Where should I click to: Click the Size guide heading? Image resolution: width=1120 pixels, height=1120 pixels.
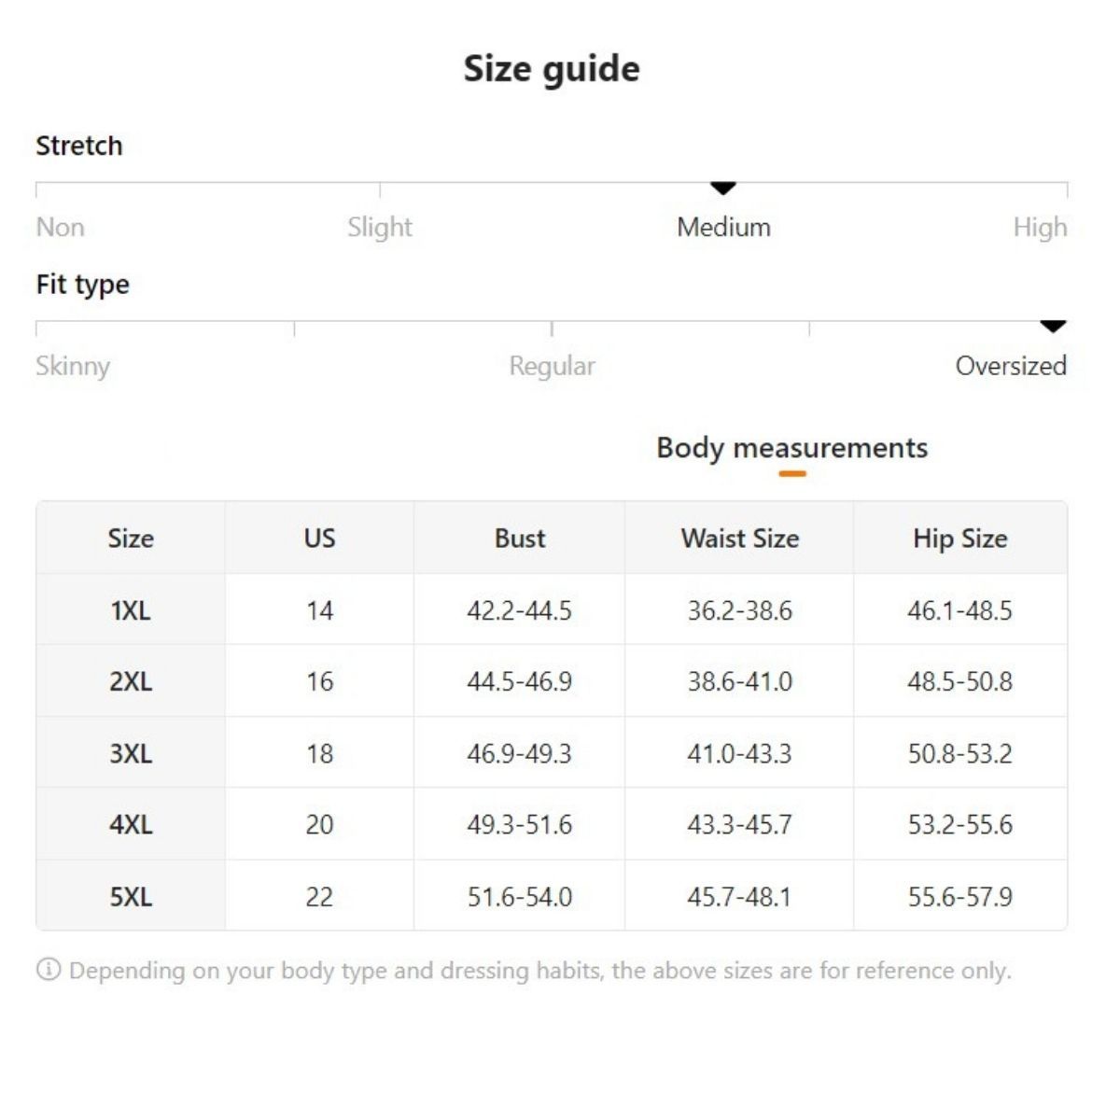tap(552, 69)
